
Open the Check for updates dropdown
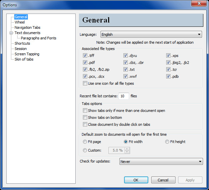[161, 162]
